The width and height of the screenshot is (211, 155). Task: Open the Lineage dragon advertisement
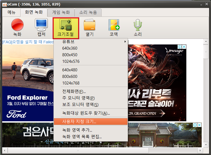157,83
